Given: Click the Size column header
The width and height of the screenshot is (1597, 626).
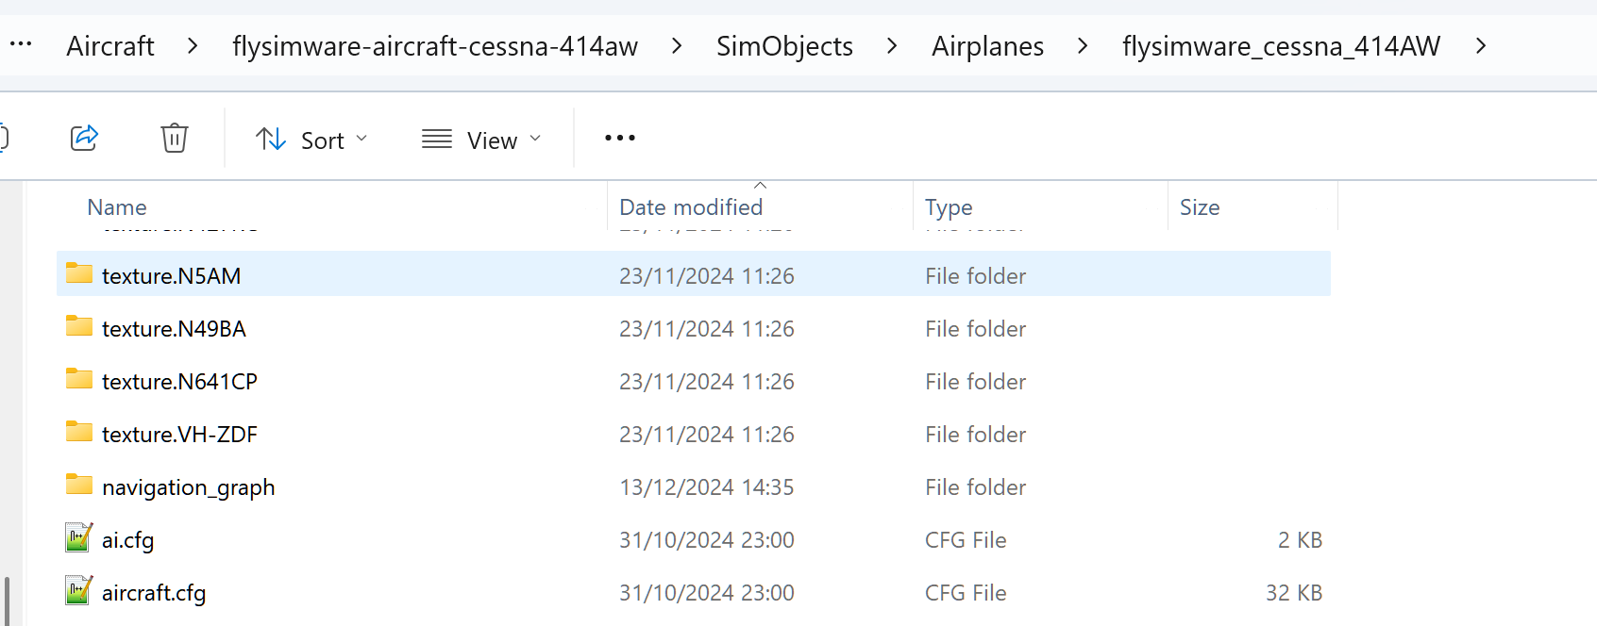Looking at the screenshot, I should tap(1200, 206).
